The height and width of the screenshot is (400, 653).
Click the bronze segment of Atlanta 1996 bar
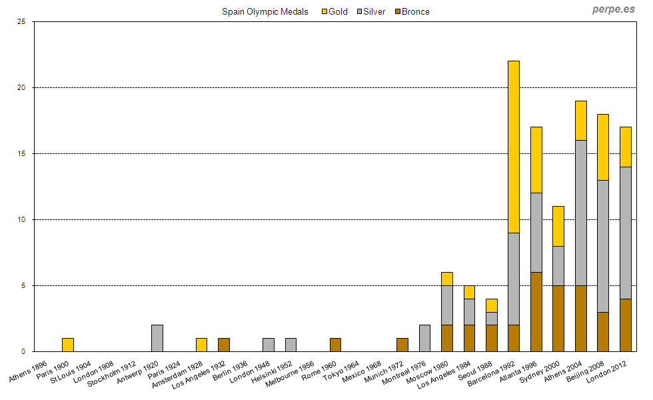click(536, 311)
